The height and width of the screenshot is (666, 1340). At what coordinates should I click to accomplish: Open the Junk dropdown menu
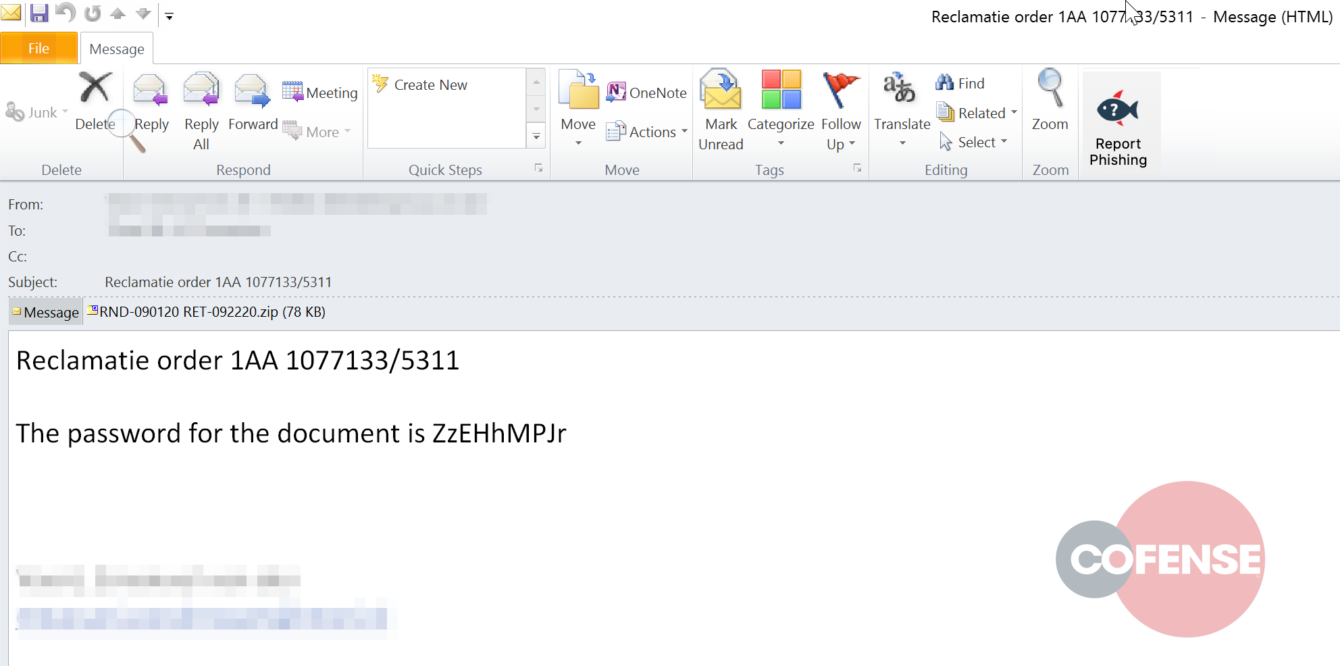tap(37, 112)
